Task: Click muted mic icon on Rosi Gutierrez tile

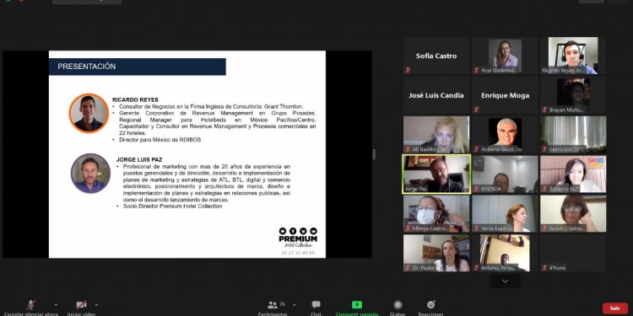Action: pyautogui.click(x=476, y=70)
